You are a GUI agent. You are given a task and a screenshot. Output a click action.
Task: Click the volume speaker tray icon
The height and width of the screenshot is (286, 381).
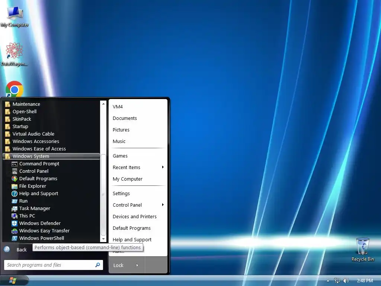coord(346,281)
